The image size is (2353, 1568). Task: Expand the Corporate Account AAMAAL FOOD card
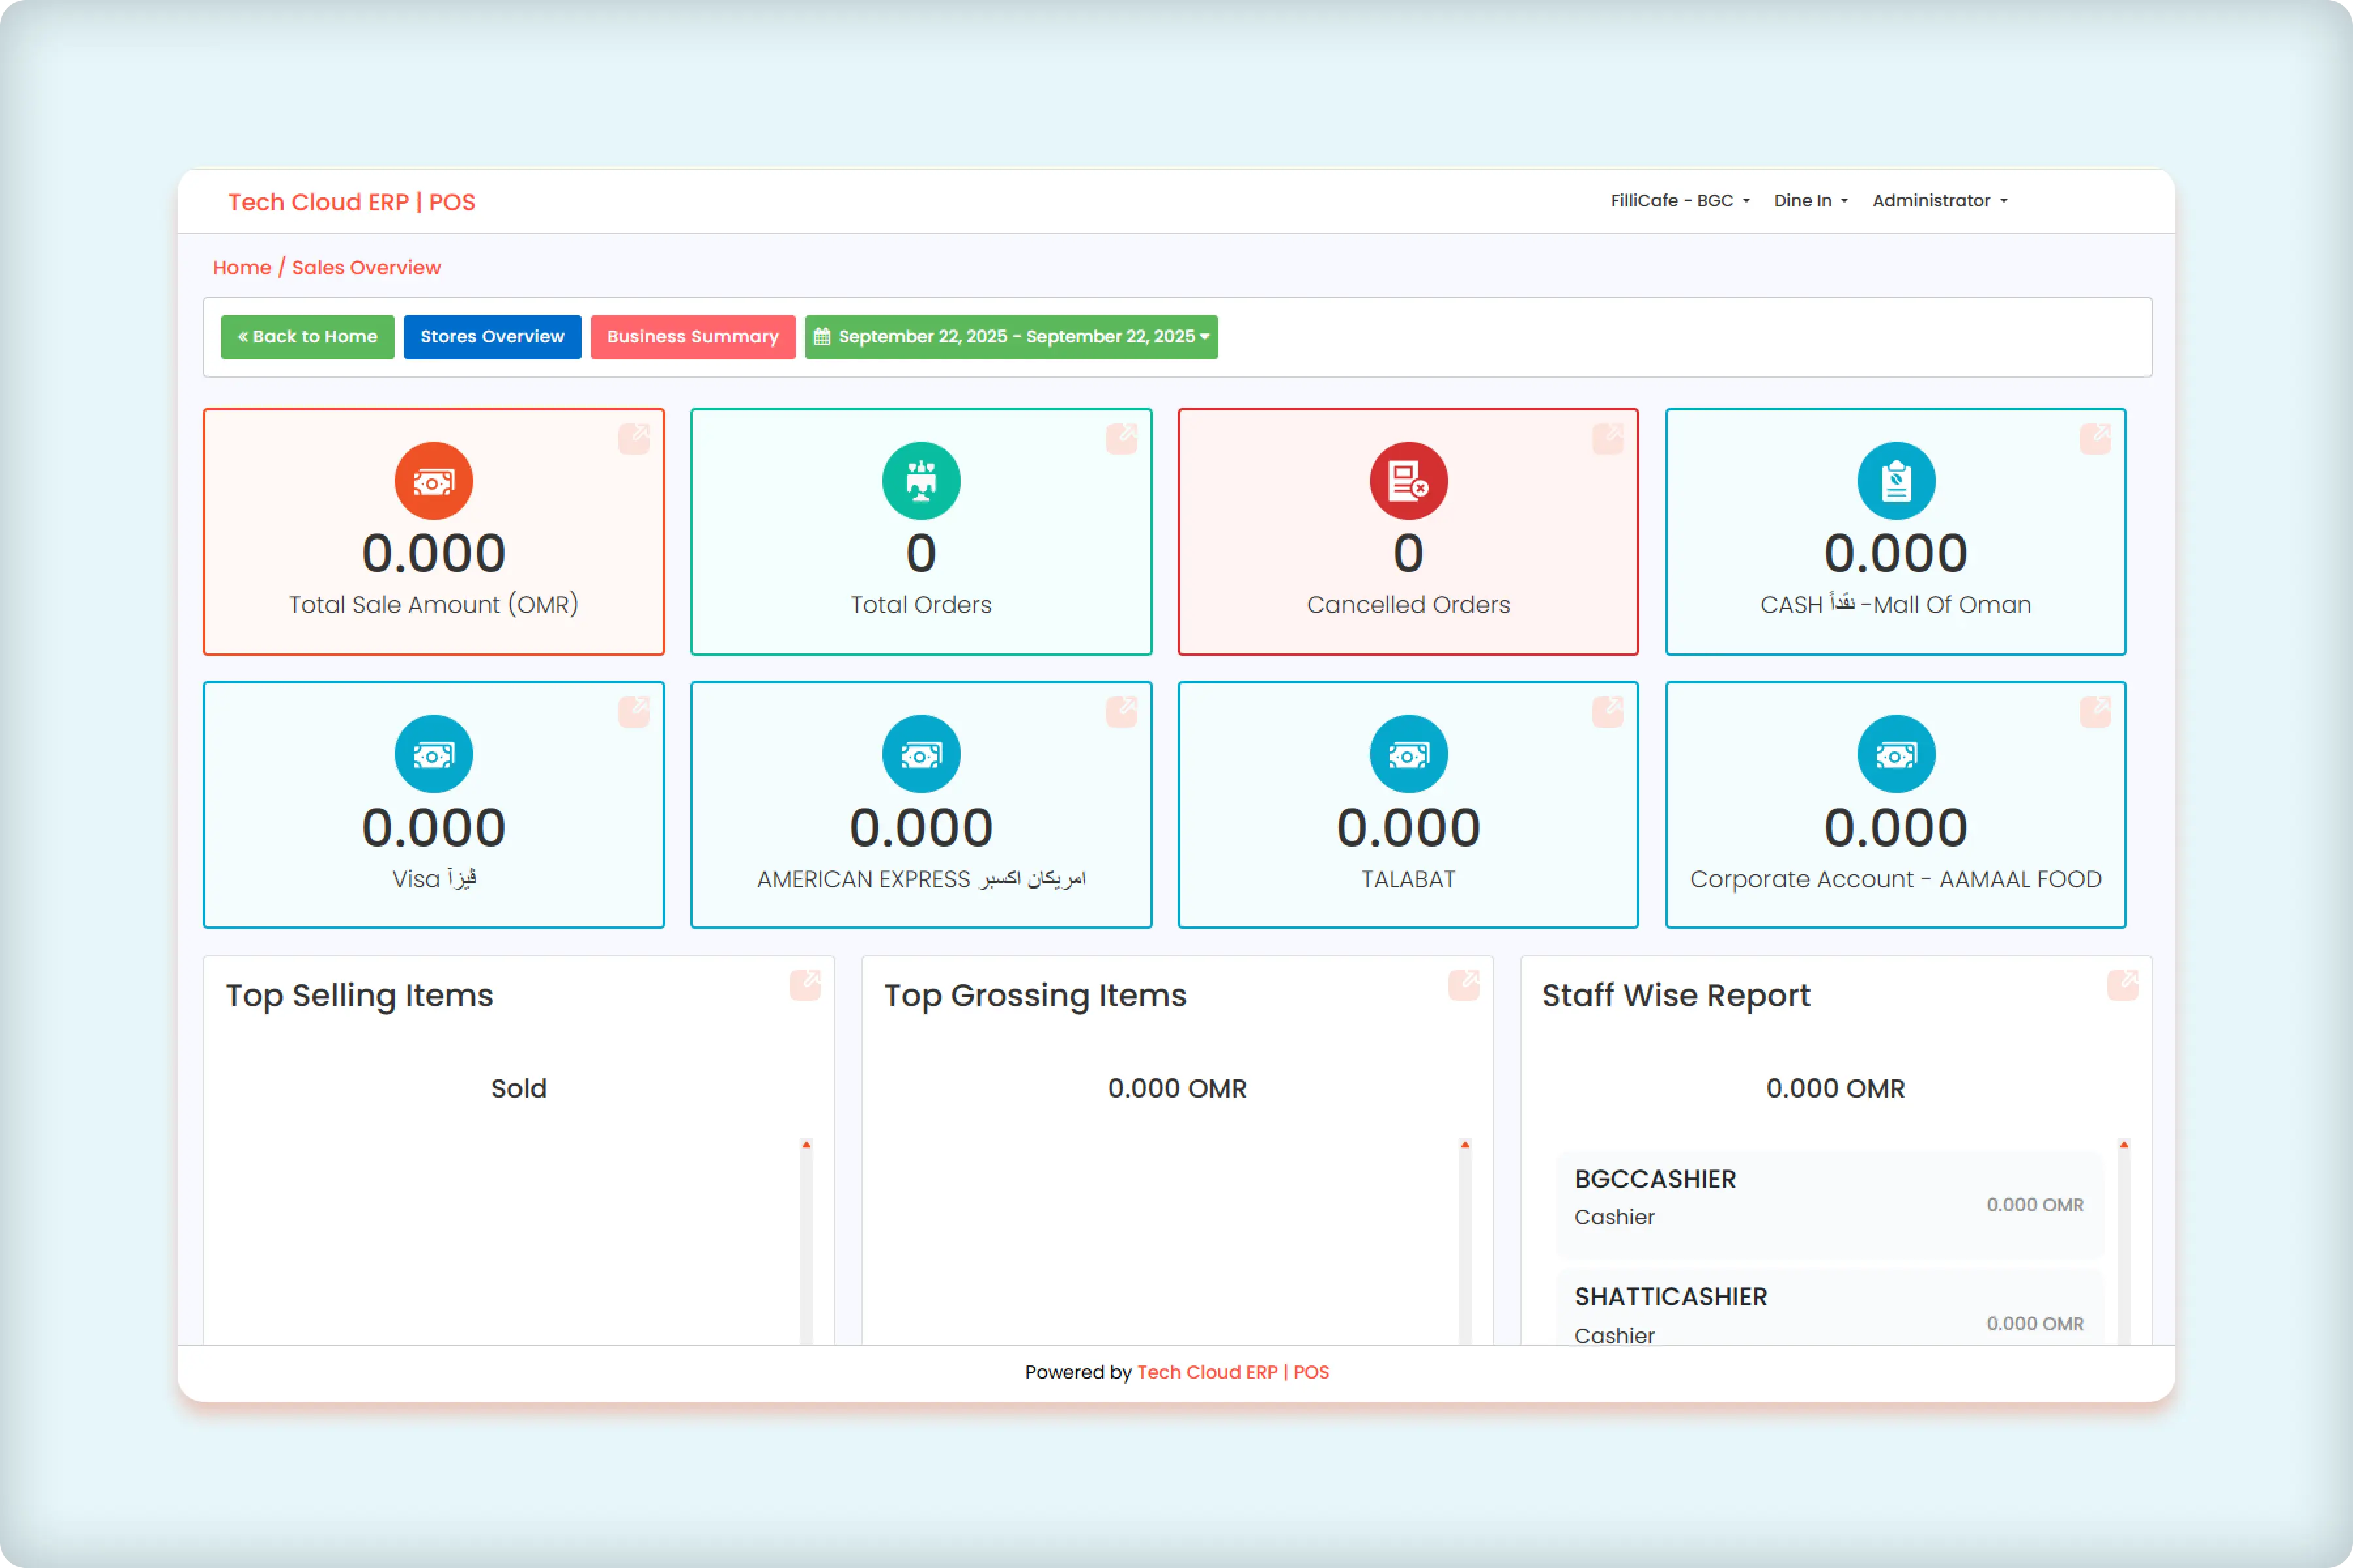click(x=2097, y=711)
